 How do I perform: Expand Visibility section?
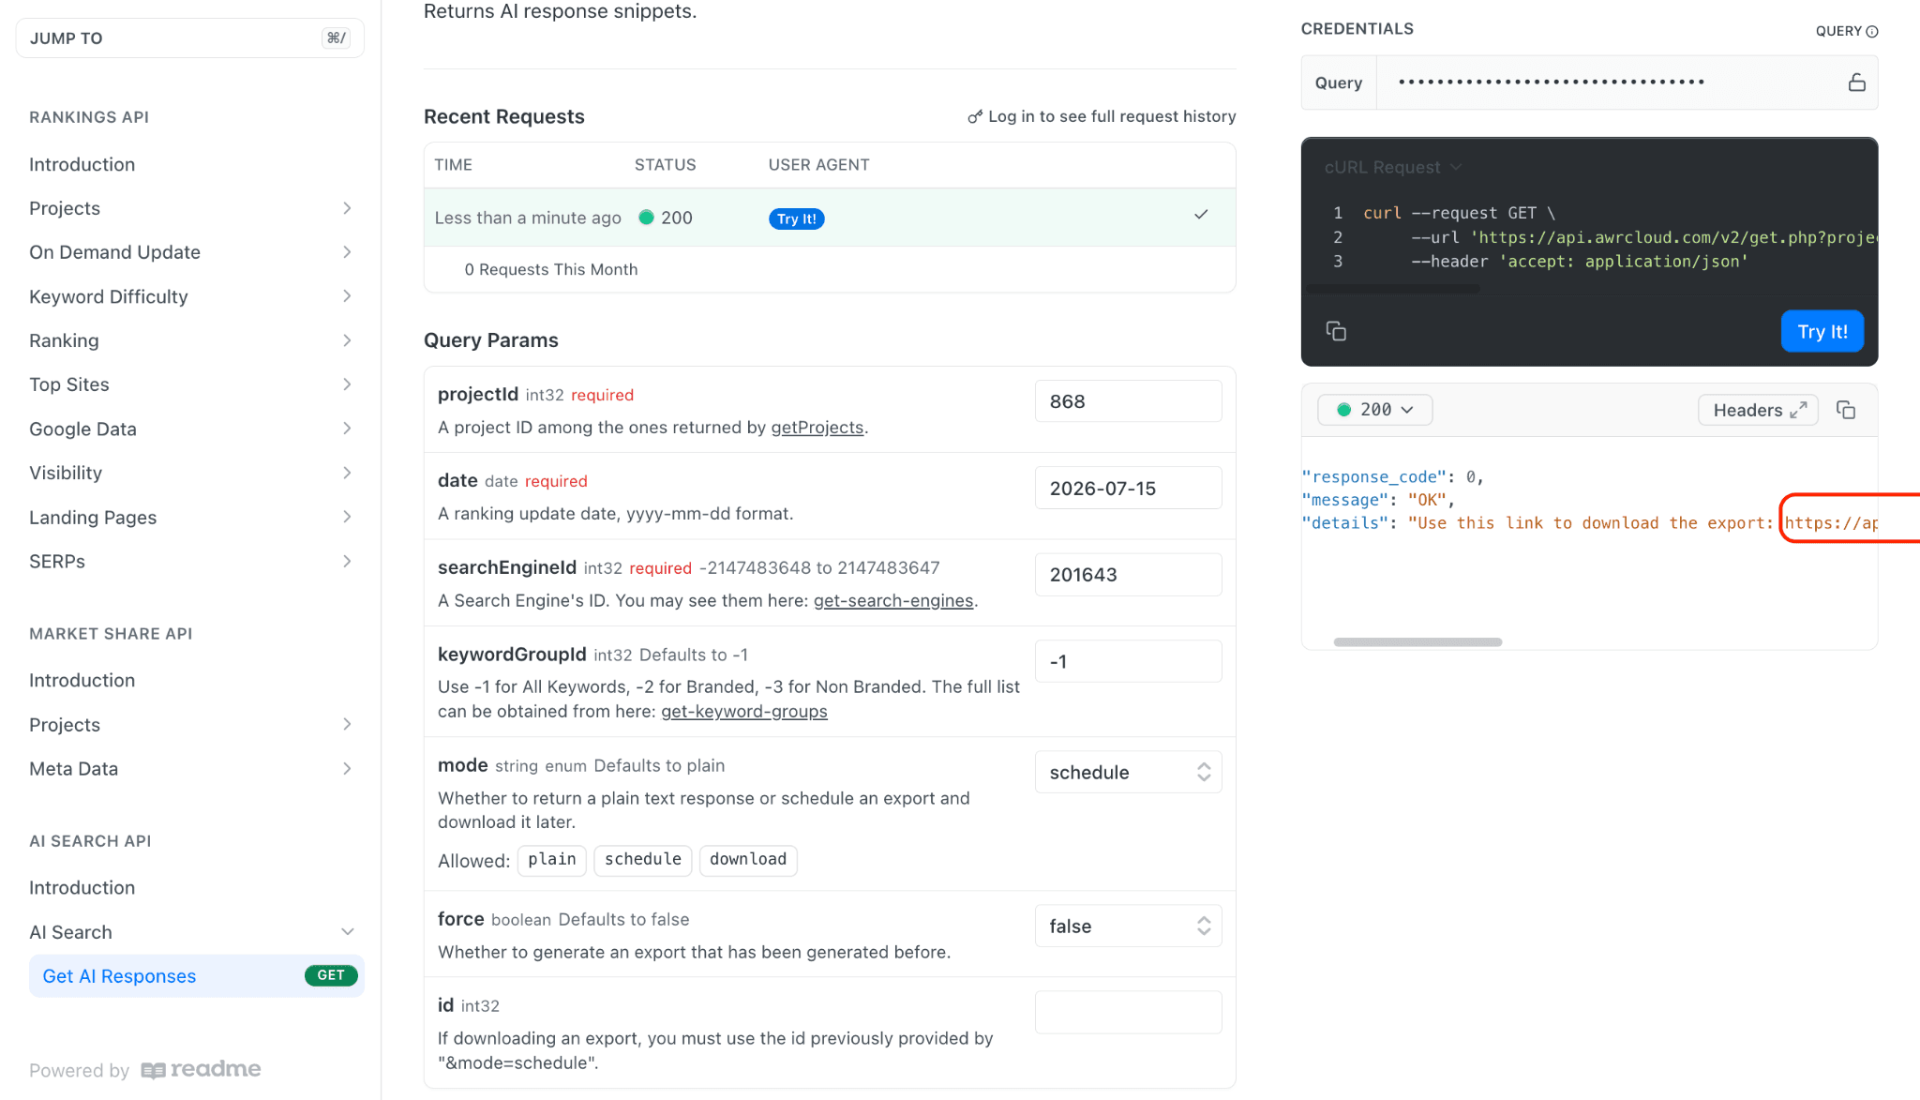pyautogui.click(x=347, y=473)
